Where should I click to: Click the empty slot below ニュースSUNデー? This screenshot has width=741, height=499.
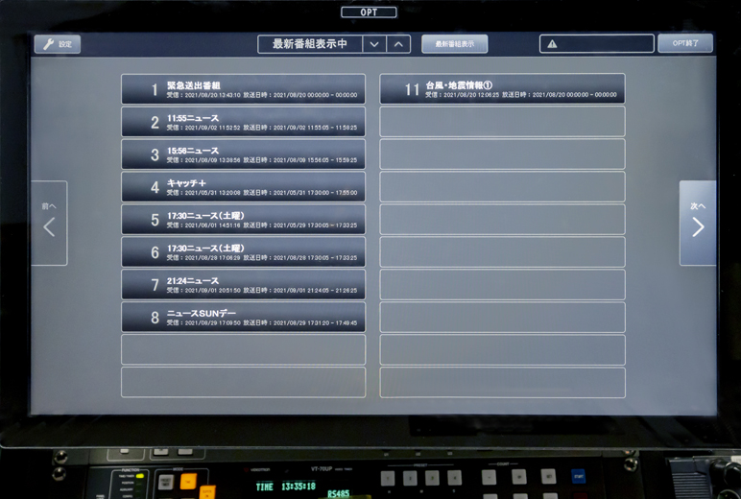click(x=243, y=350)
